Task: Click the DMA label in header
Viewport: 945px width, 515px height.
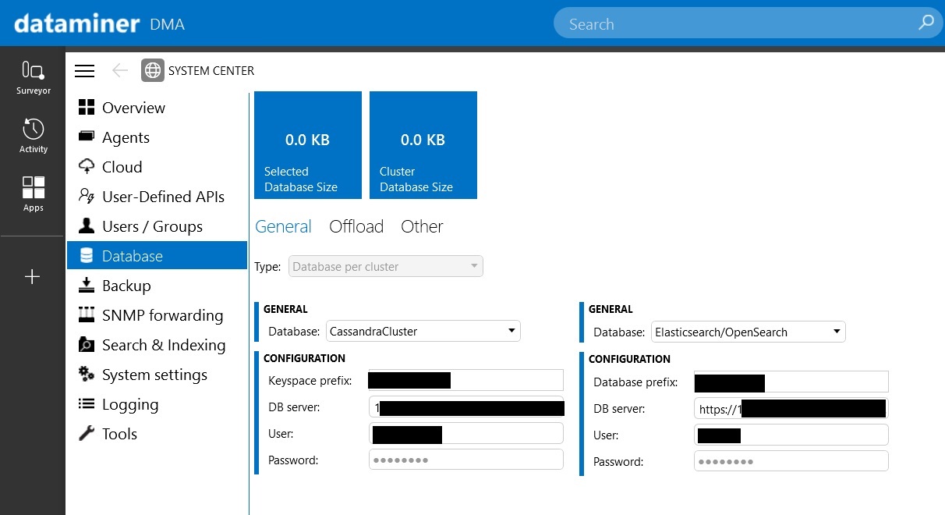Action: coord(168,25)
